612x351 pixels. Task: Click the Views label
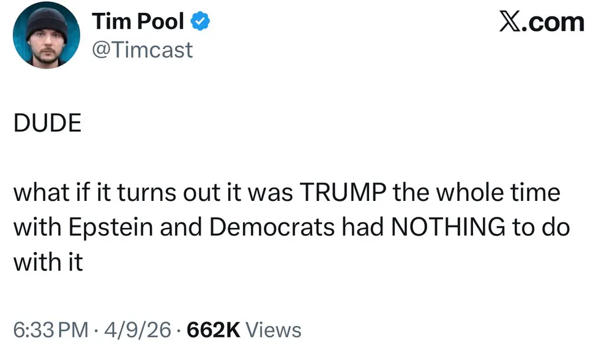point(273,330)
